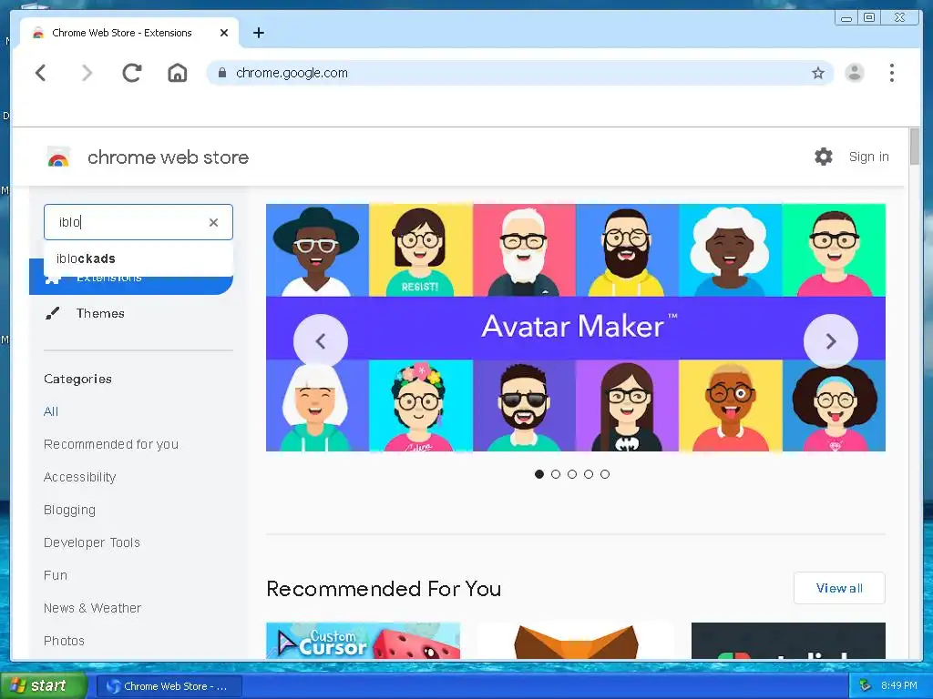Select the first carousel dot
The width and height of the screenshot is (933, 699).
coord(539,473)
